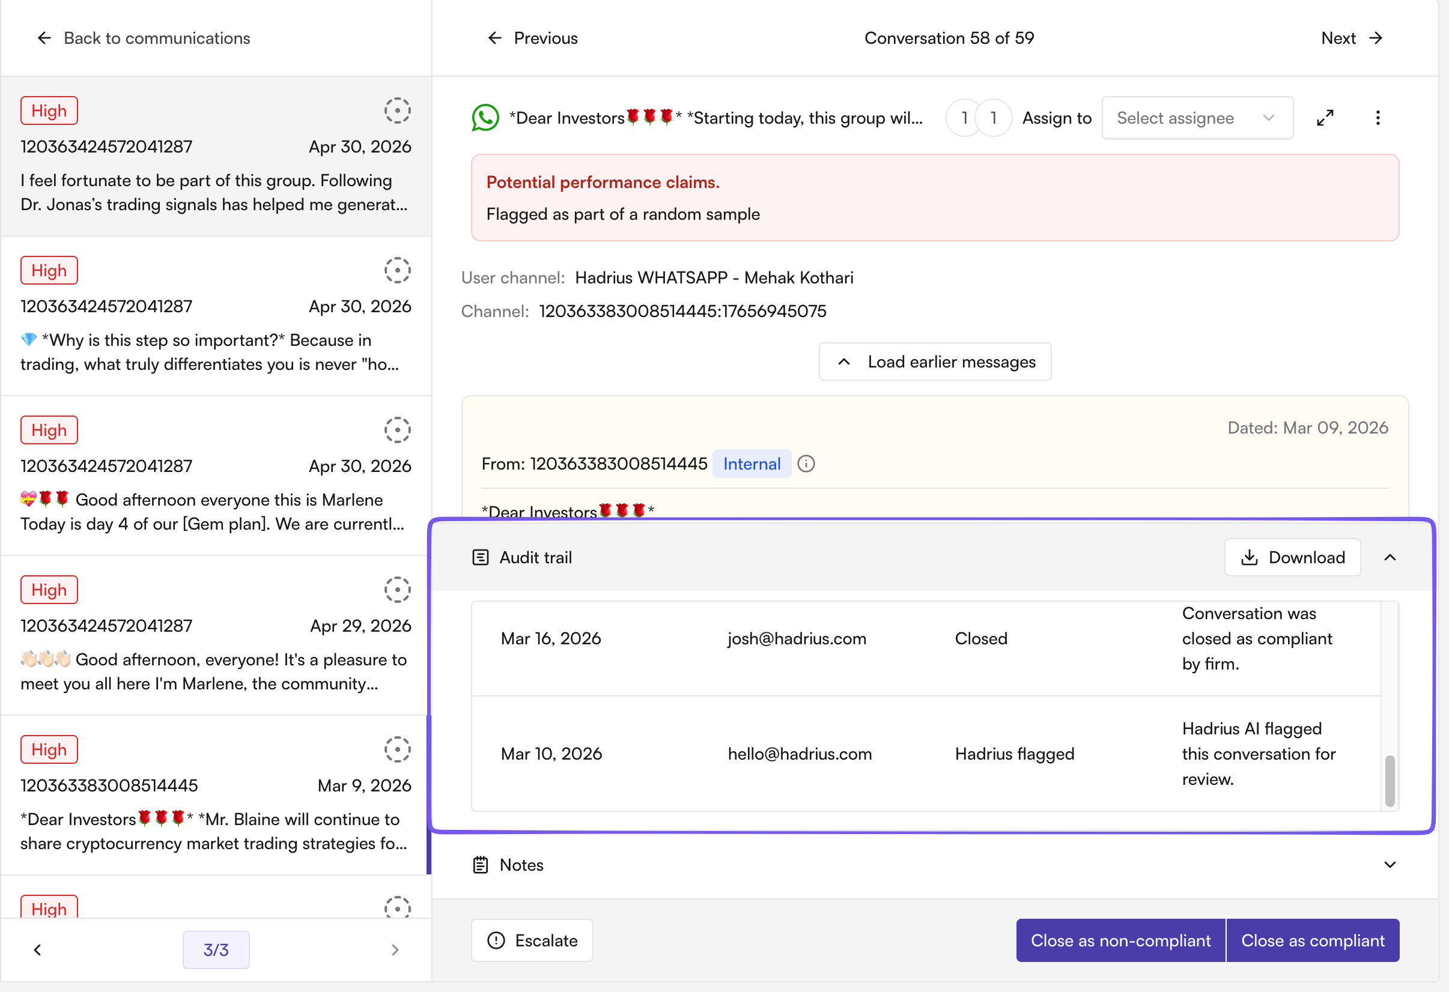Go back to communications list
The image size is (1449, 992).
click(144, 38)
